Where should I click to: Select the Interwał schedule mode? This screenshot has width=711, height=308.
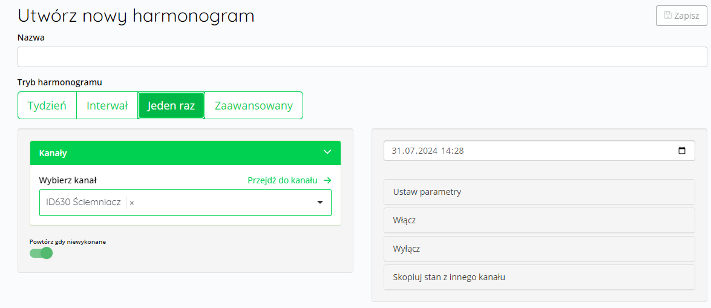point(107,105)
